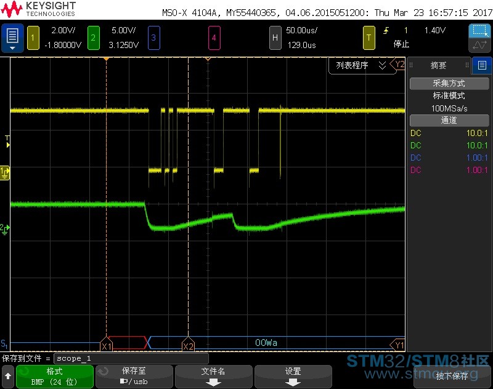
Task: Expand the 列表程序 lister dropdown
Action: (x=362, y=65)
